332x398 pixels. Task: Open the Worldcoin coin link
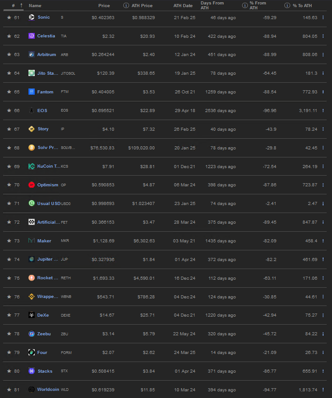click(x=48, y=390)
